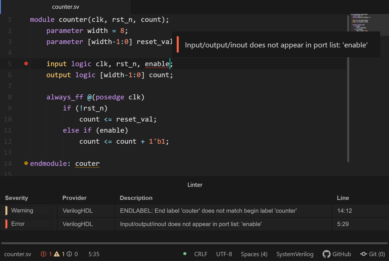Viewport: 389px width, 261px height.
Task: Click VerilogHDL provider in warning row
Action: 78,211
